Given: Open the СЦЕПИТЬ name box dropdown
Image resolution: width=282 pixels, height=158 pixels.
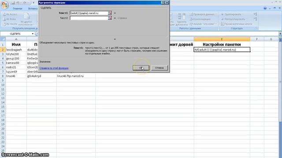Looking at the screenshot, I should pyautogui.click(x=33, y=34).
